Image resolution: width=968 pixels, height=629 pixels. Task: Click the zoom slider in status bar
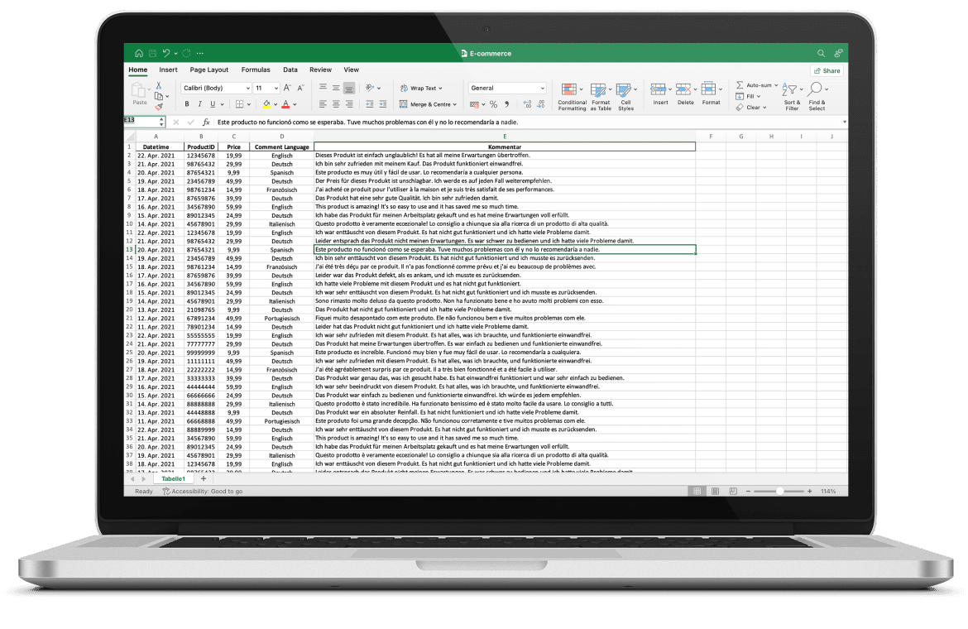point(779,492)
